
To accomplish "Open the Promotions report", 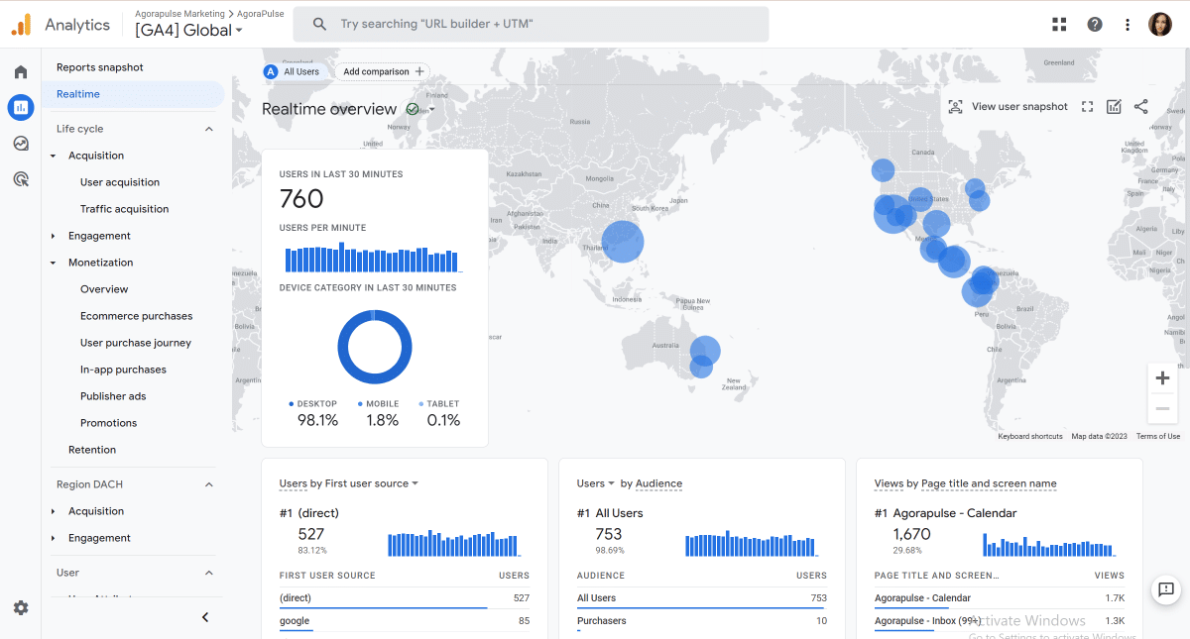I will pos(109,423).
